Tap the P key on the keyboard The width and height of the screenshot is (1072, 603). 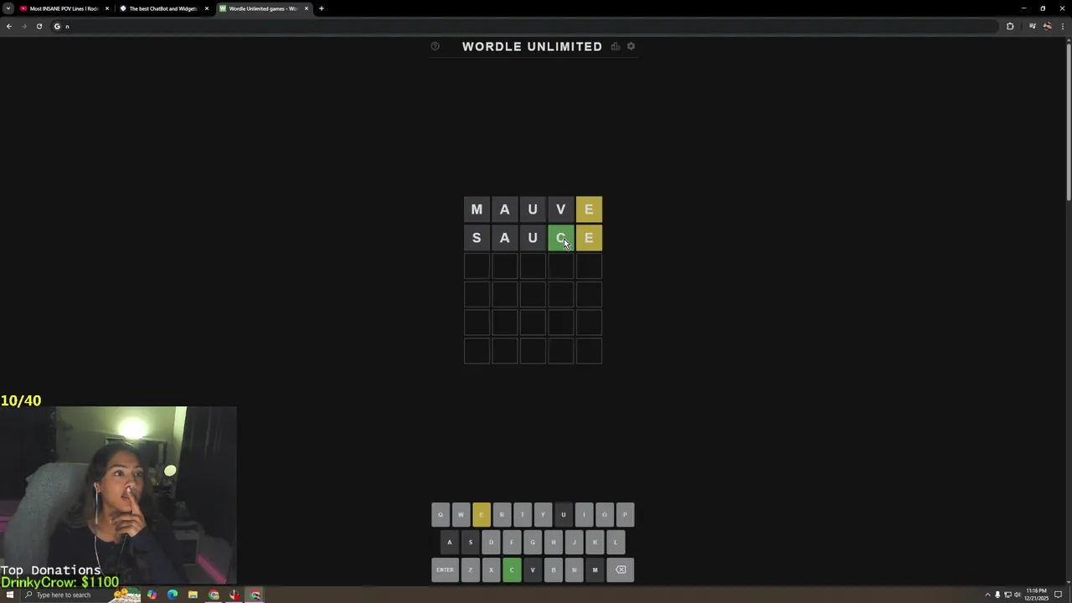tap(625, 514)
